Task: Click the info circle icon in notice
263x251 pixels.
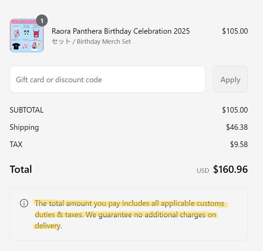Action: tap(24, 203)
